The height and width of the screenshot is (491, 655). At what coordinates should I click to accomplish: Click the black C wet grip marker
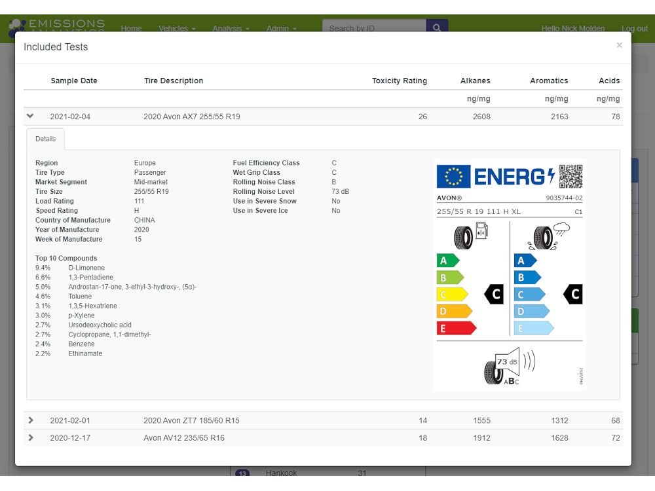click(x=572, y=295)
